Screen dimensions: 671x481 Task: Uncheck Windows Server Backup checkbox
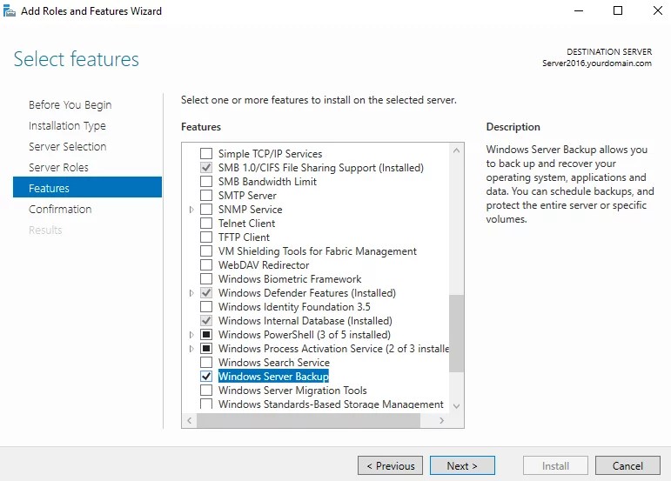(206, 377)
